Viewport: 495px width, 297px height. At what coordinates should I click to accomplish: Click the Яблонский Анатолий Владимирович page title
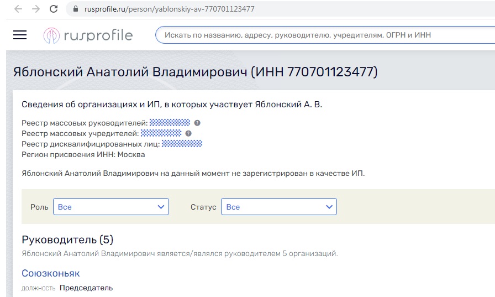pos(195,72)
